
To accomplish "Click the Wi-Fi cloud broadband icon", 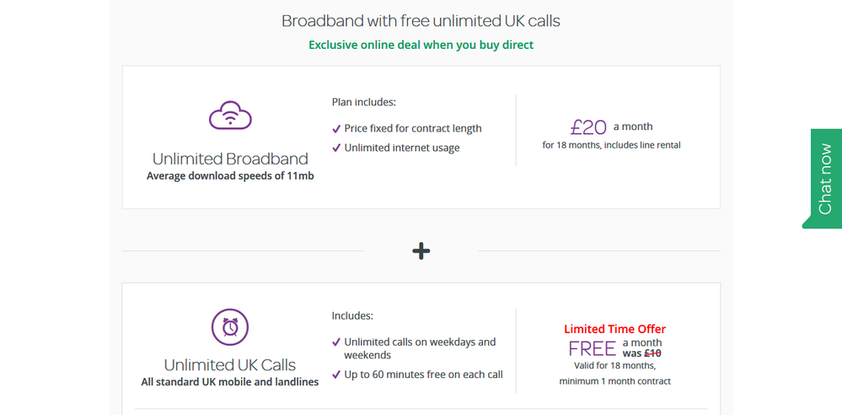I will click(230, 116).
